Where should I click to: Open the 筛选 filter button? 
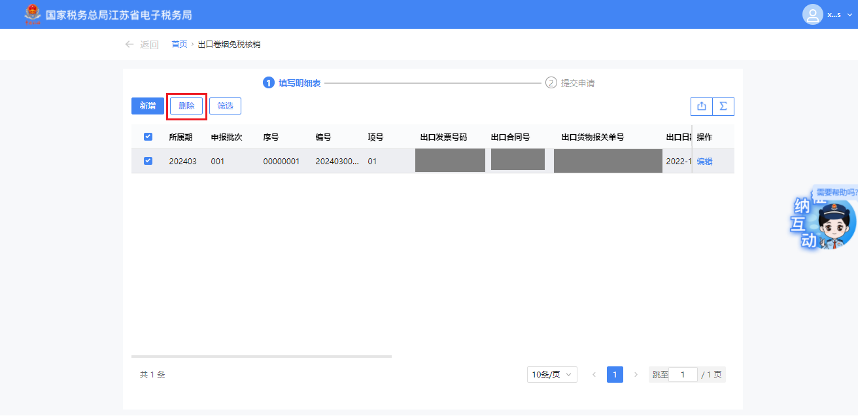pos(225,106)
